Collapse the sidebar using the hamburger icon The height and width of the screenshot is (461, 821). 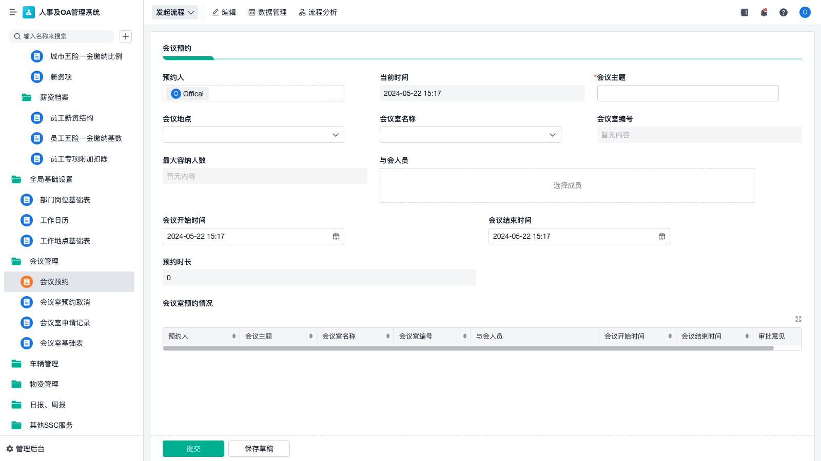13,12
